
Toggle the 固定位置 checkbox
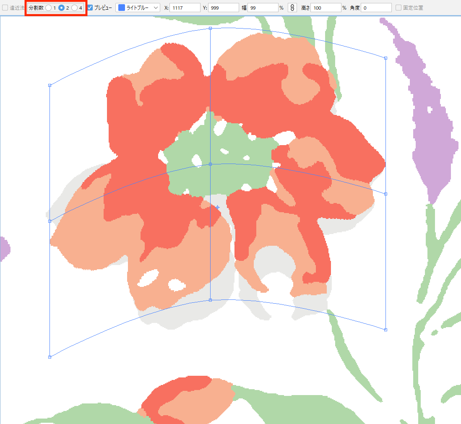coord(398,8)
